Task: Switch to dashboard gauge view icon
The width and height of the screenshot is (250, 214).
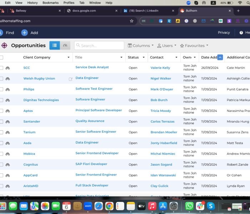Action: pos(65,46)
